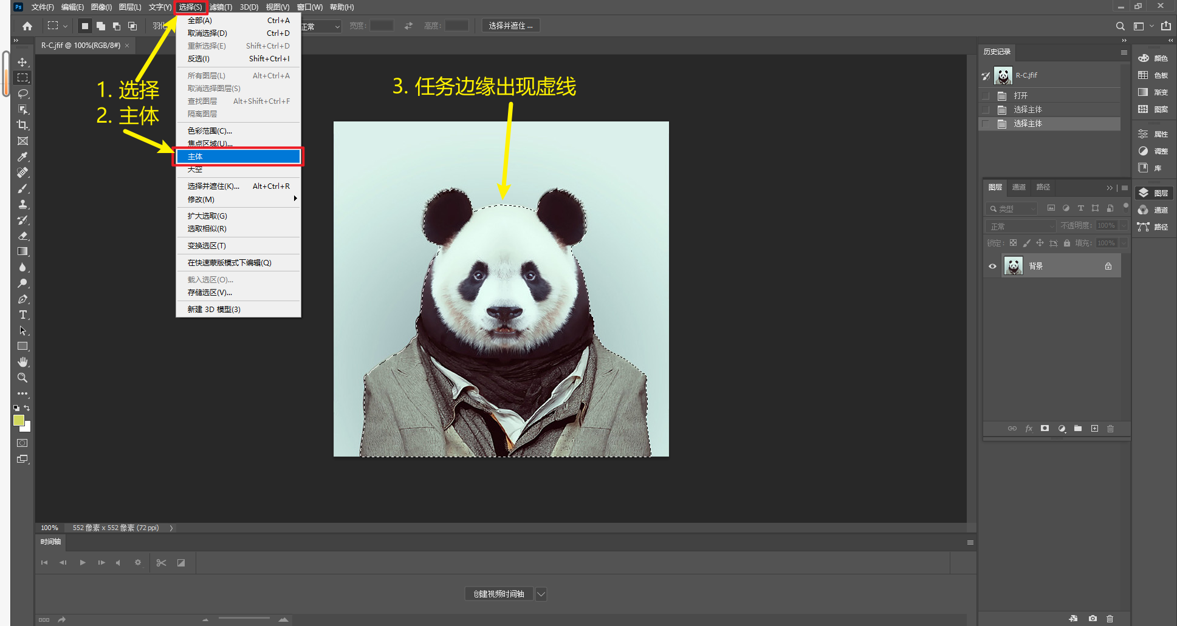Select the Lasso tool
1177x626 pixels.
(22, 94)
